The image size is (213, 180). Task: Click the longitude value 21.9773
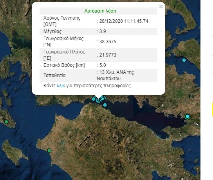tap(108, 55)
